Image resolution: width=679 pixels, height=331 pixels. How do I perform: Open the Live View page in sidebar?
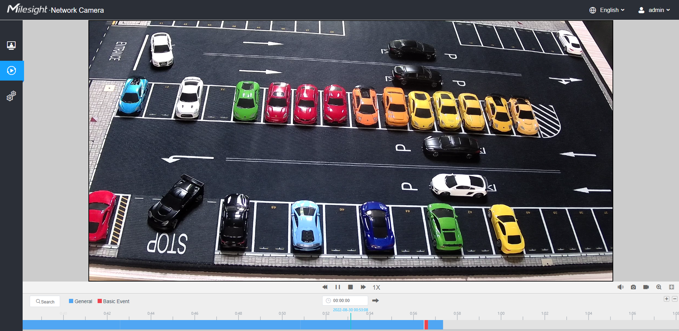tap(11, 45)
